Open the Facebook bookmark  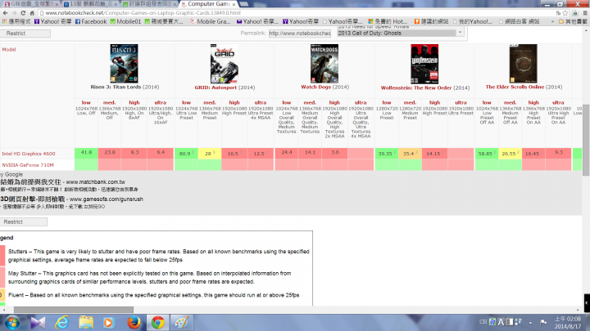point(91,22)
